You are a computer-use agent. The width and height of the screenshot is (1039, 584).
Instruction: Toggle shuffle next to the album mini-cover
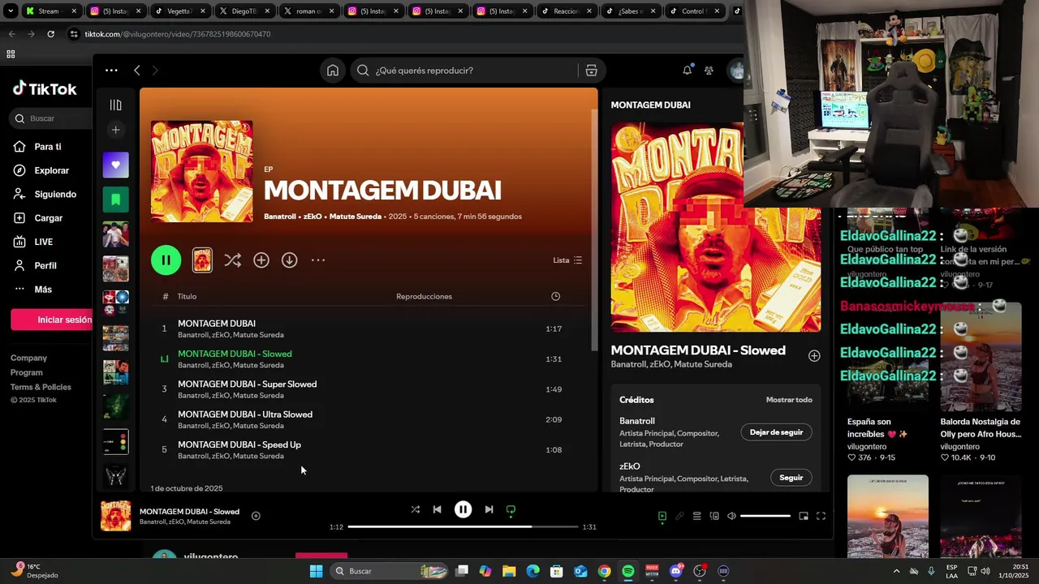click(232, 260)
